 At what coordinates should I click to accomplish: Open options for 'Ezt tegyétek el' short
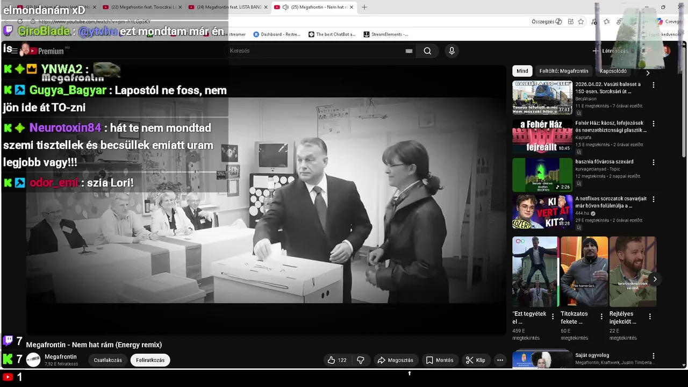[553, 317]
